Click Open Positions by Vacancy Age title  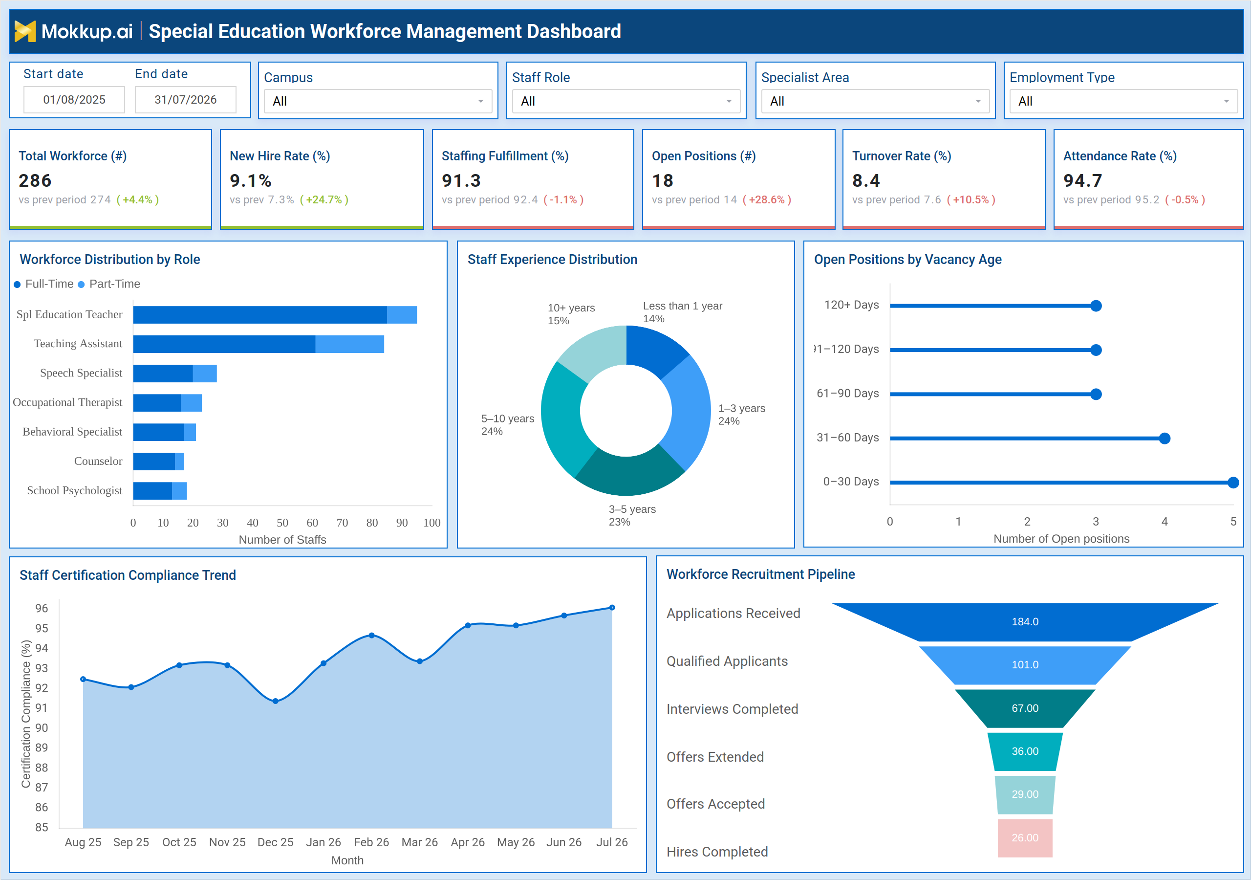pos(907,260)
